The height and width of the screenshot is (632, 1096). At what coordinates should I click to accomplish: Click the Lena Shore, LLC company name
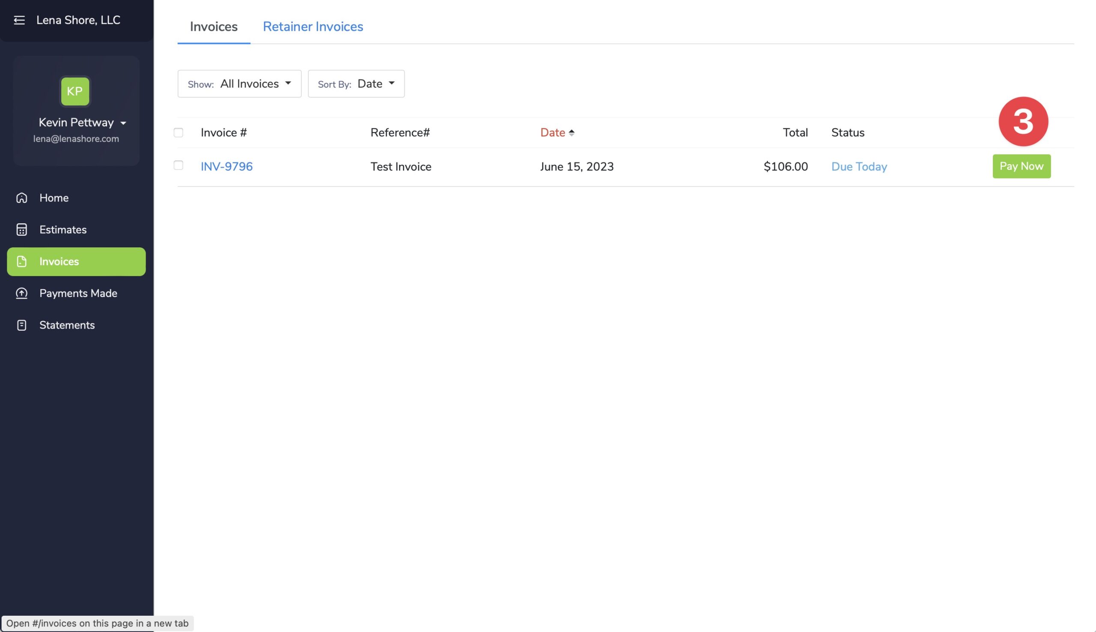[78, 20]
